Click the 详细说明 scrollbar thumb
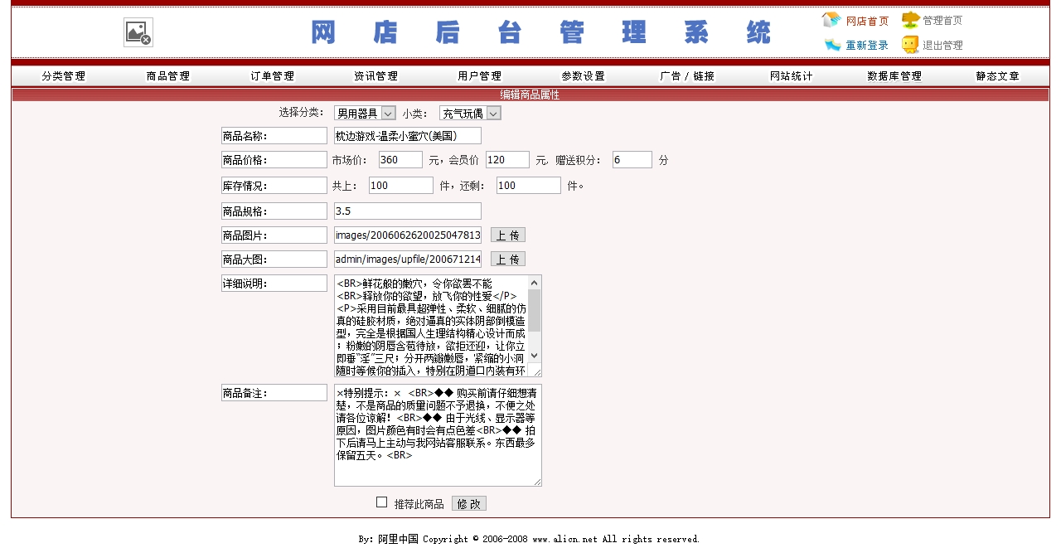 tap(535, 310)
